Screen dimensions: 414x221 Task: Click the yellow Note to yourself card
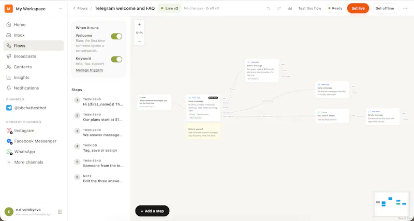(x=203, y=131)
